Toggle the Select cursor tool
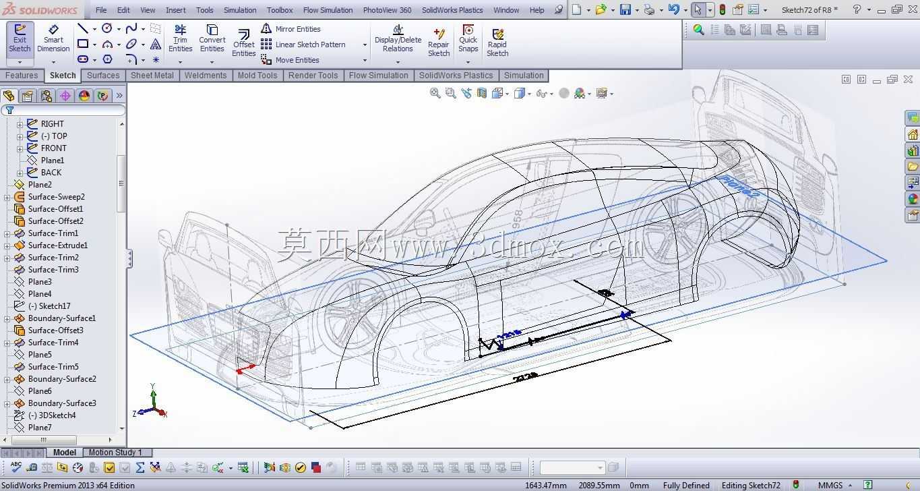920x491 pixels. 698,9
